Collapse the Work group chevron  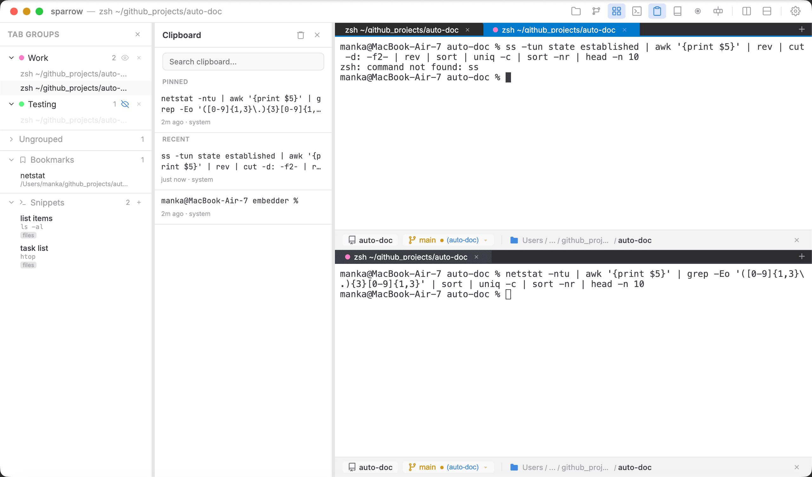tap(11, 58)
